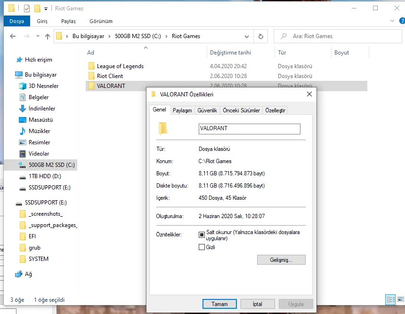Switch to the Paylaşım tab
The height and width of the screenshot is (314, 405).
click(182, 110)
